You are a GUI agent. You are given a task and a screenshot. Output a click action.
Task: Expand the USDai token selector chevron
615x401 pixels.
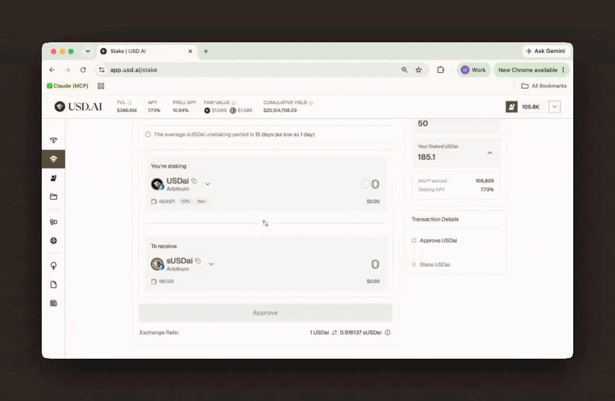coord(207,184)
